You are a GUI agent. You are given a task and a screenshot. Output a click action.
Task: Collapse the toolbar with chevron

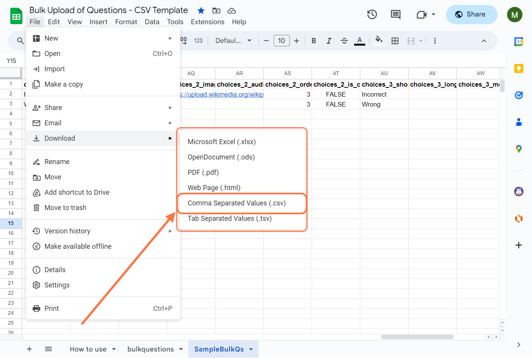click(x=484, y=41)
